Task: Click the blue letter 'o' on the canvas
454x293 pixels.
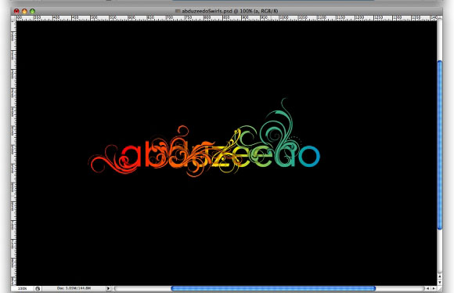Action: [x=309, y=156]
